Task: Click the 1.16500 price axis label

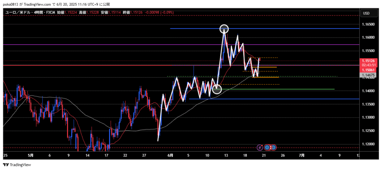Action: coord(368,24)
